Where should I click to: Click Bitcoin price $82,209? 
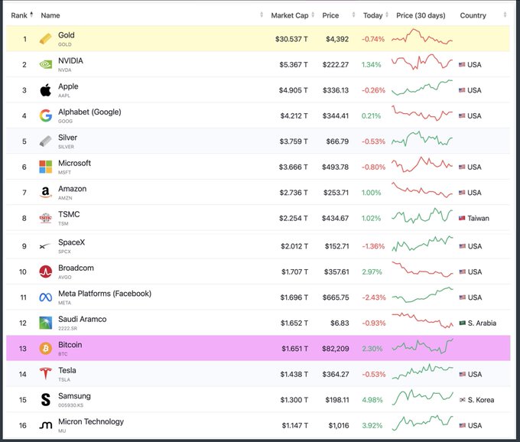click(335, 349)
